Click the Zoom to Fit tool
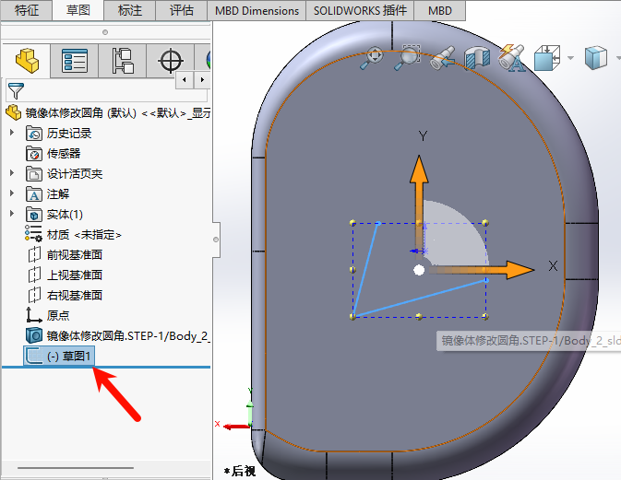The width and height of the screenshot is (621, 480). pos(372,58)
